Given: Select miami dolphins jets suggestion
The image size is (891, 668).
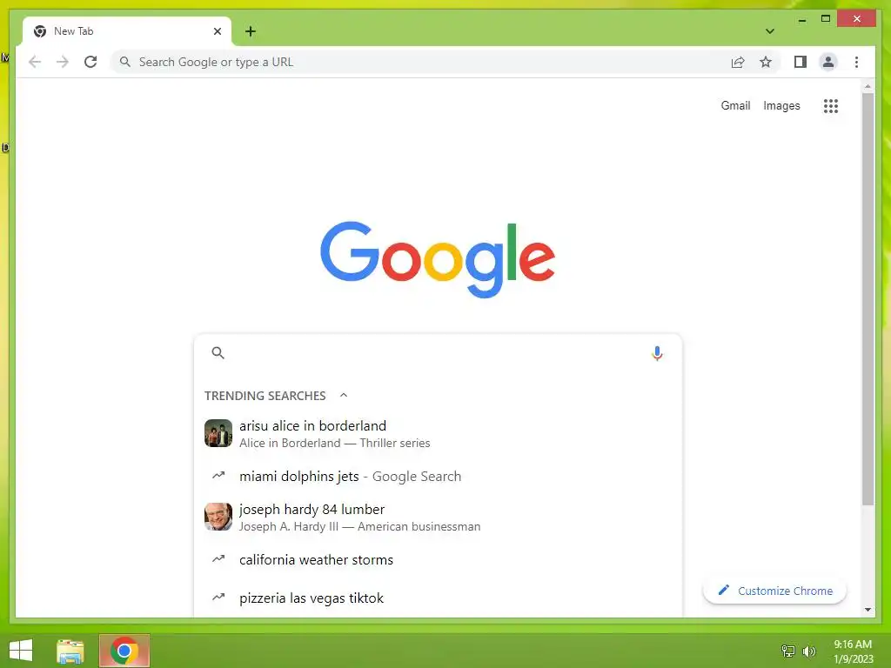Looking at the screenshot, I should 438,476.
